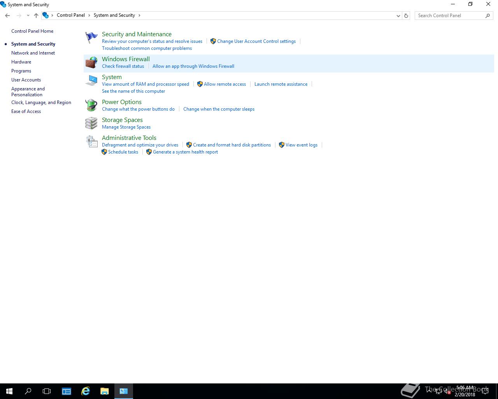Image resolution: width=498 pixels, height=399 pixels.
Task: Click the Storage Spaces drives icon
Action: click(91, 123)
